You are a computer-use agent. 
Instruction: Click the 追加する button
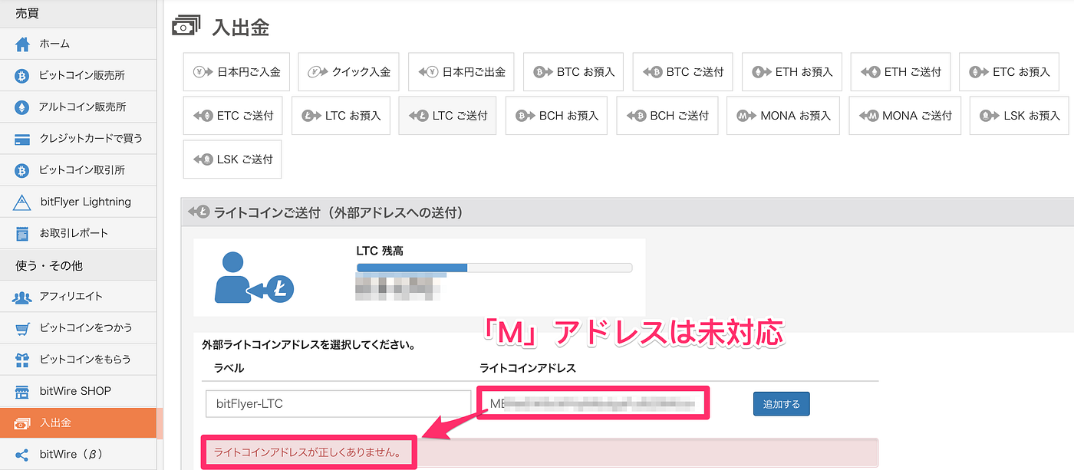click(781, 403)
